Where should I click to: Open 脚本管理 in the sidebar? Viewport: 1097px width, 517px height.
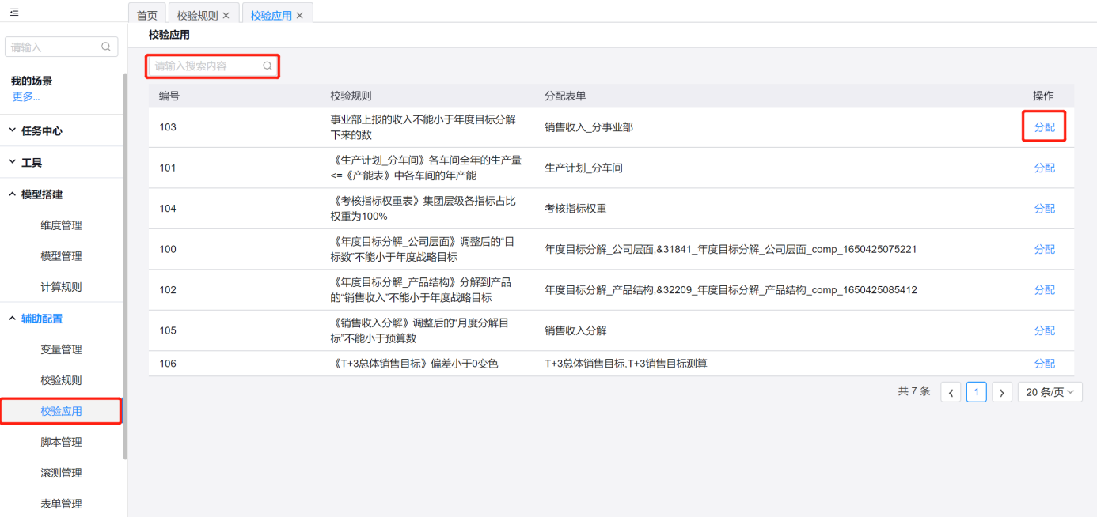[x=61, y=442]
